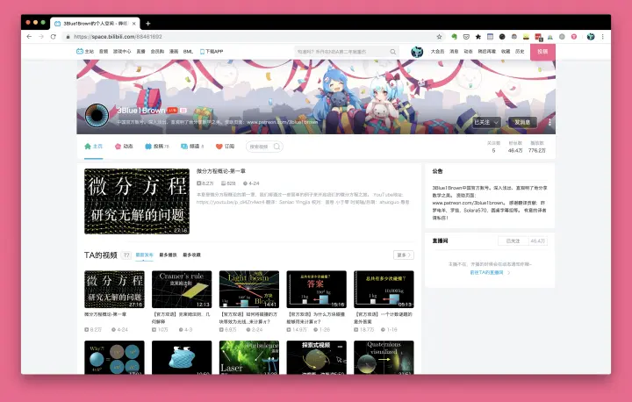Click the calendar-style extension icon
This screenshot has width=632, height=402.
(x=490, y=37)
